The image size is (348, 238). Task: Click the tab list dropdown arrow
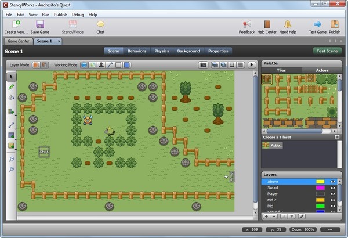pos(341,41)
